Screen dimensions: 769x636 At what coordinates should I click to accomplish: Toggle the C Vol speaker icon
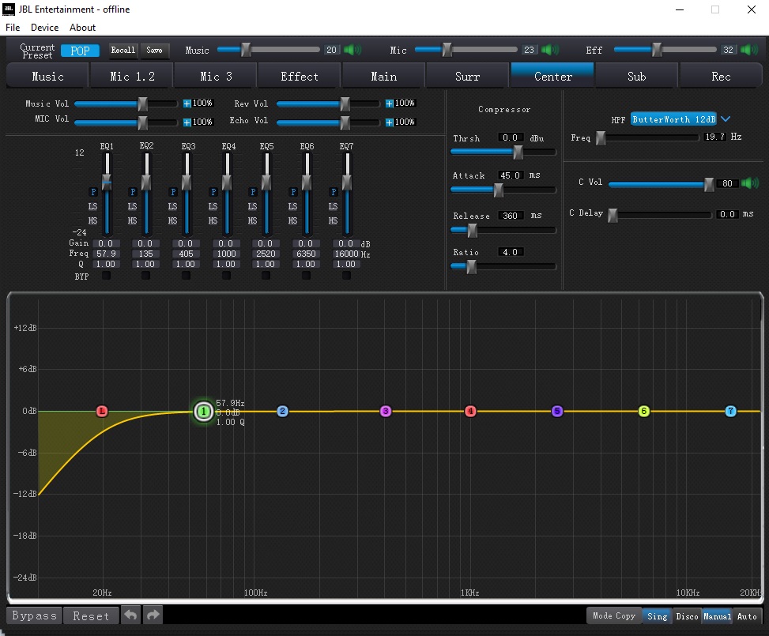tap(748, 183)
